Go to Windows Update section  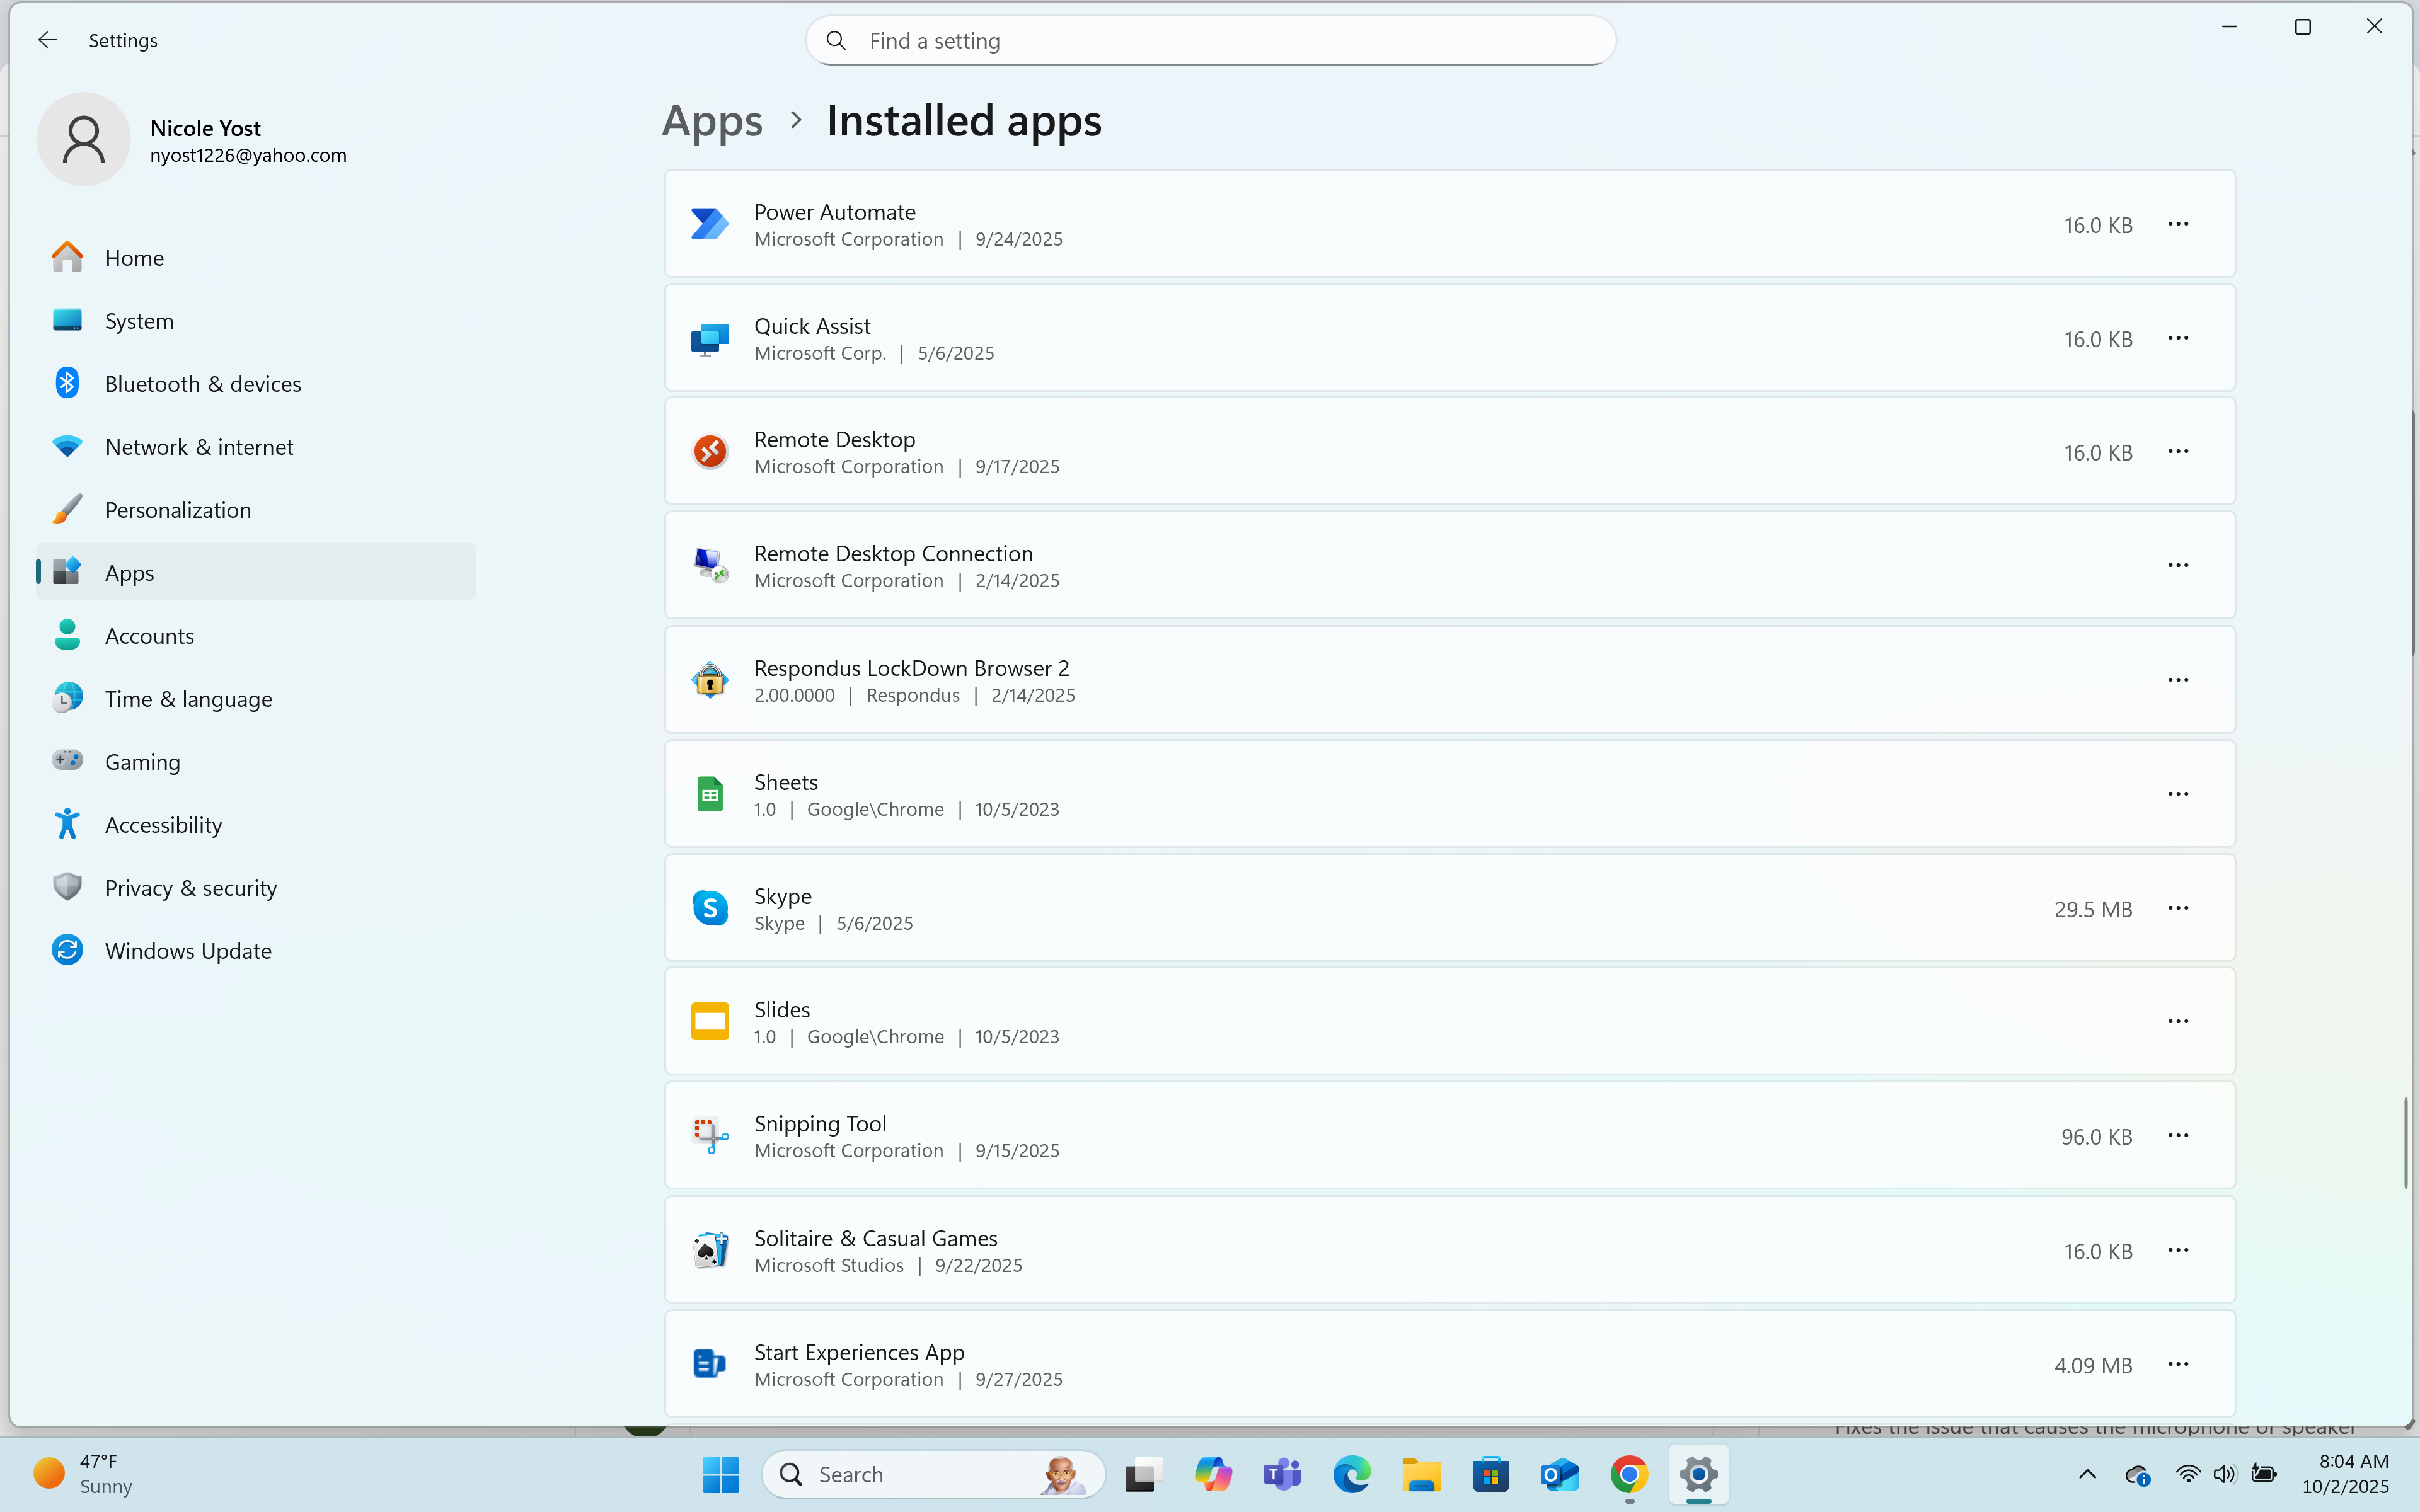coord(188,951)
